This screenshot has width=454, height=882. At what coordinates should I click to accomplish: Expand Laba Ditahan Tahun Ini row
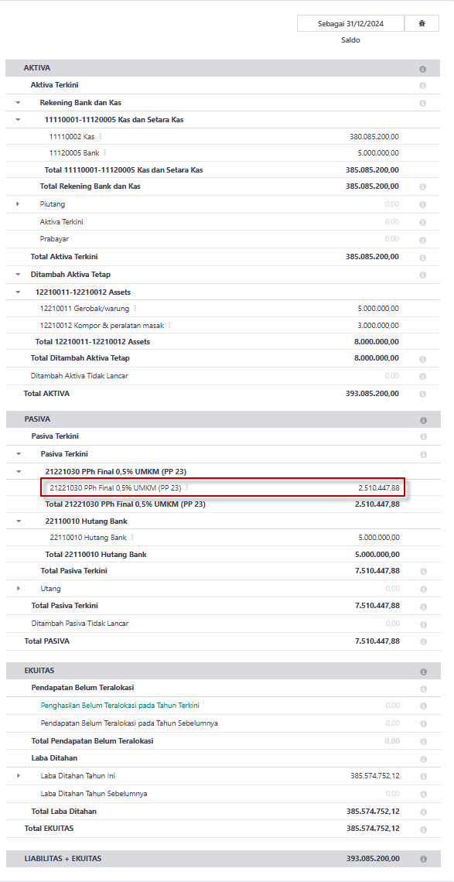coord(18,776)
